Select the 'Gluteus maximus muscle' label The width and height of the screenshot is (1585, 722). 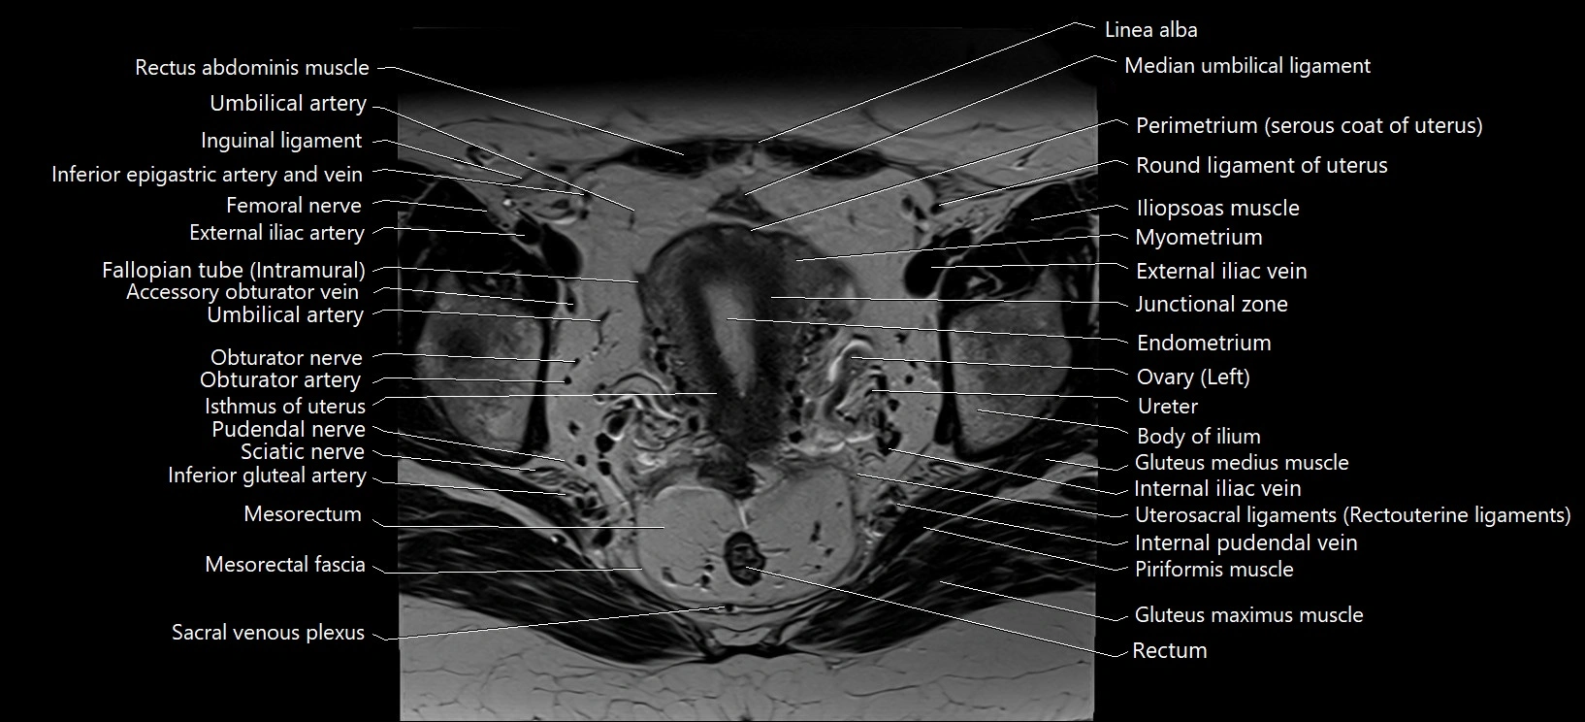[1249, 615]
